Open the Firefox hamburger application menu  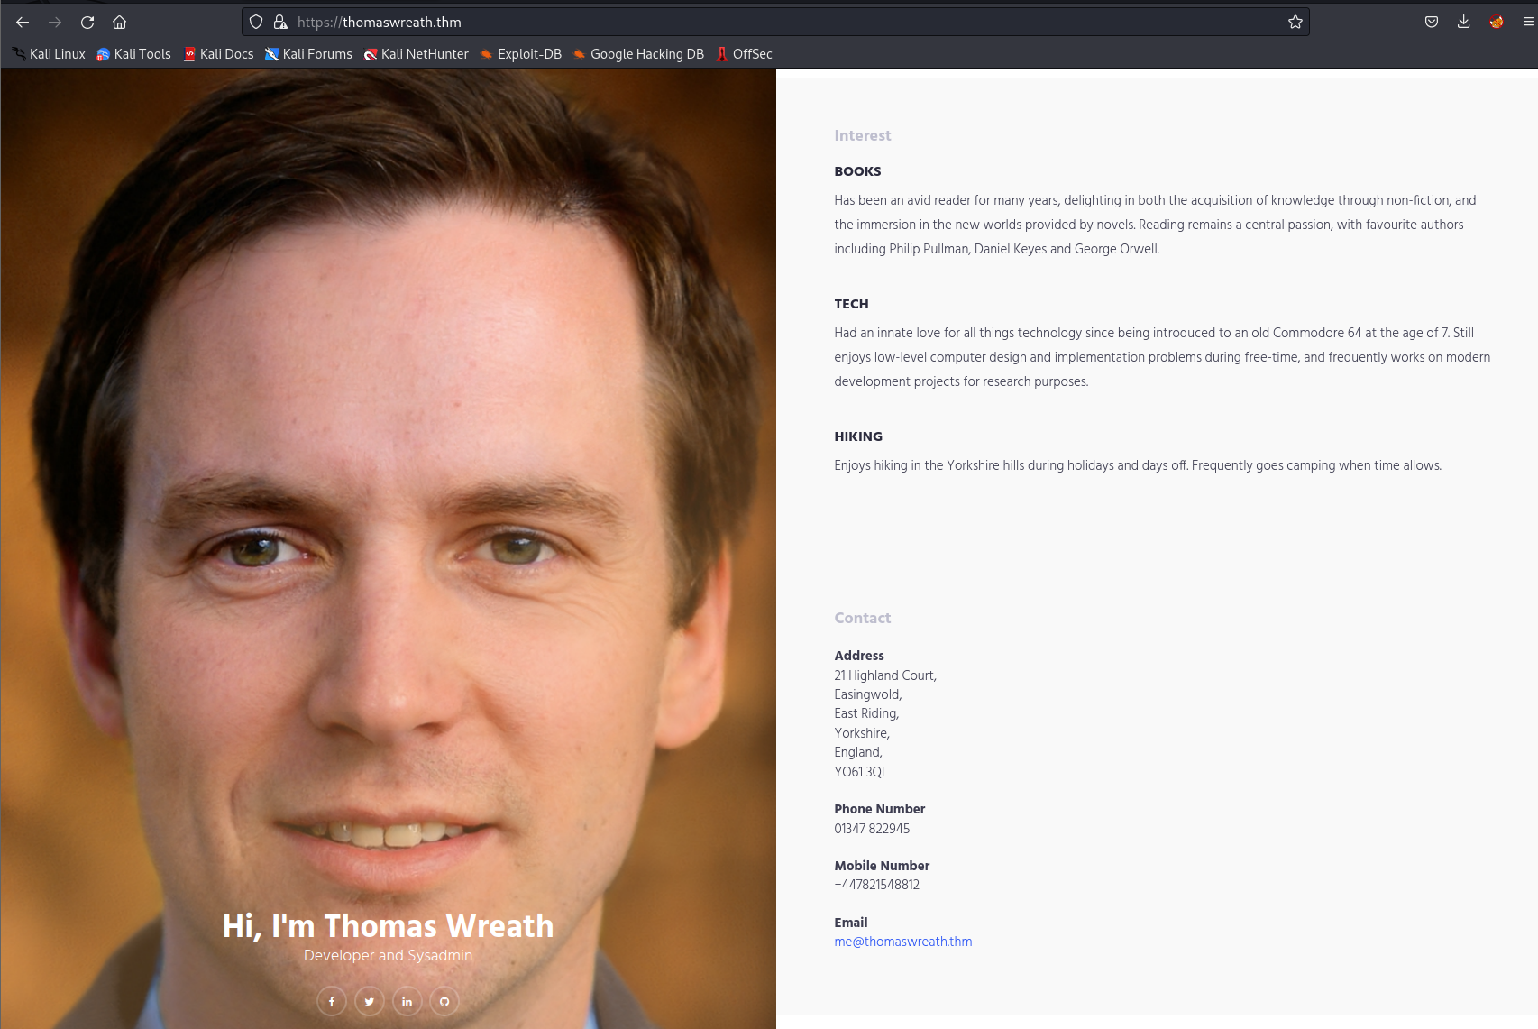(x=1528, y=23)
